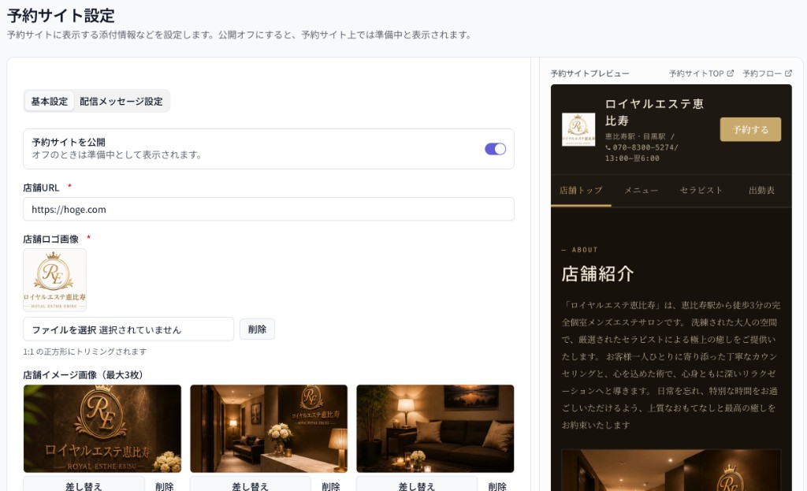Click the 店舗イメージ画像（最大3枚） label
This screenshot has width=807, height=491.
click(83, 374)
